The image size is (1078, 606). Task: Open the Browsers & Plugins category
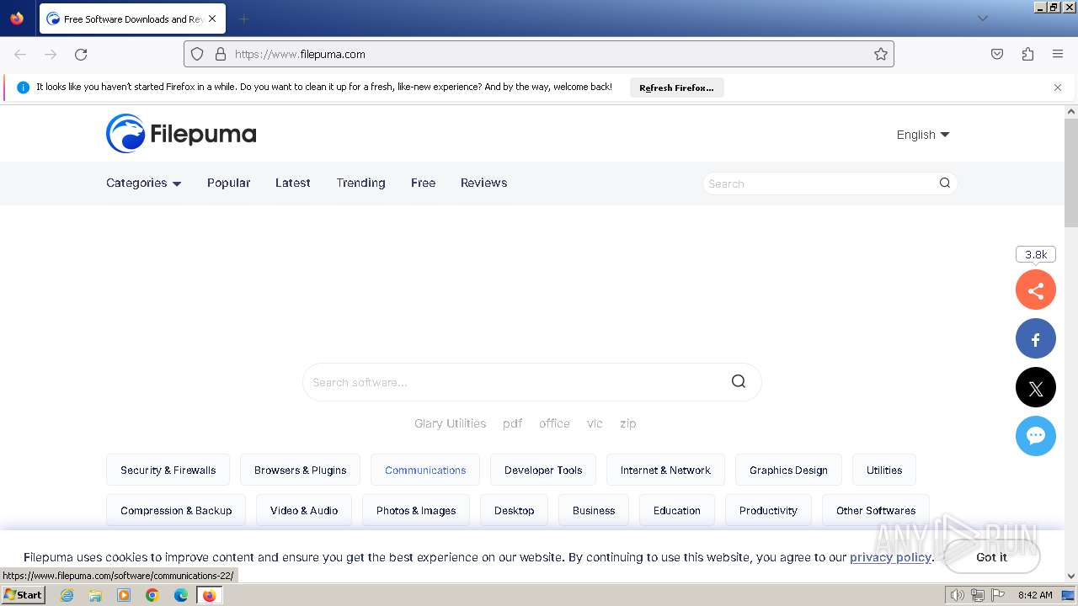pos(301,470)
